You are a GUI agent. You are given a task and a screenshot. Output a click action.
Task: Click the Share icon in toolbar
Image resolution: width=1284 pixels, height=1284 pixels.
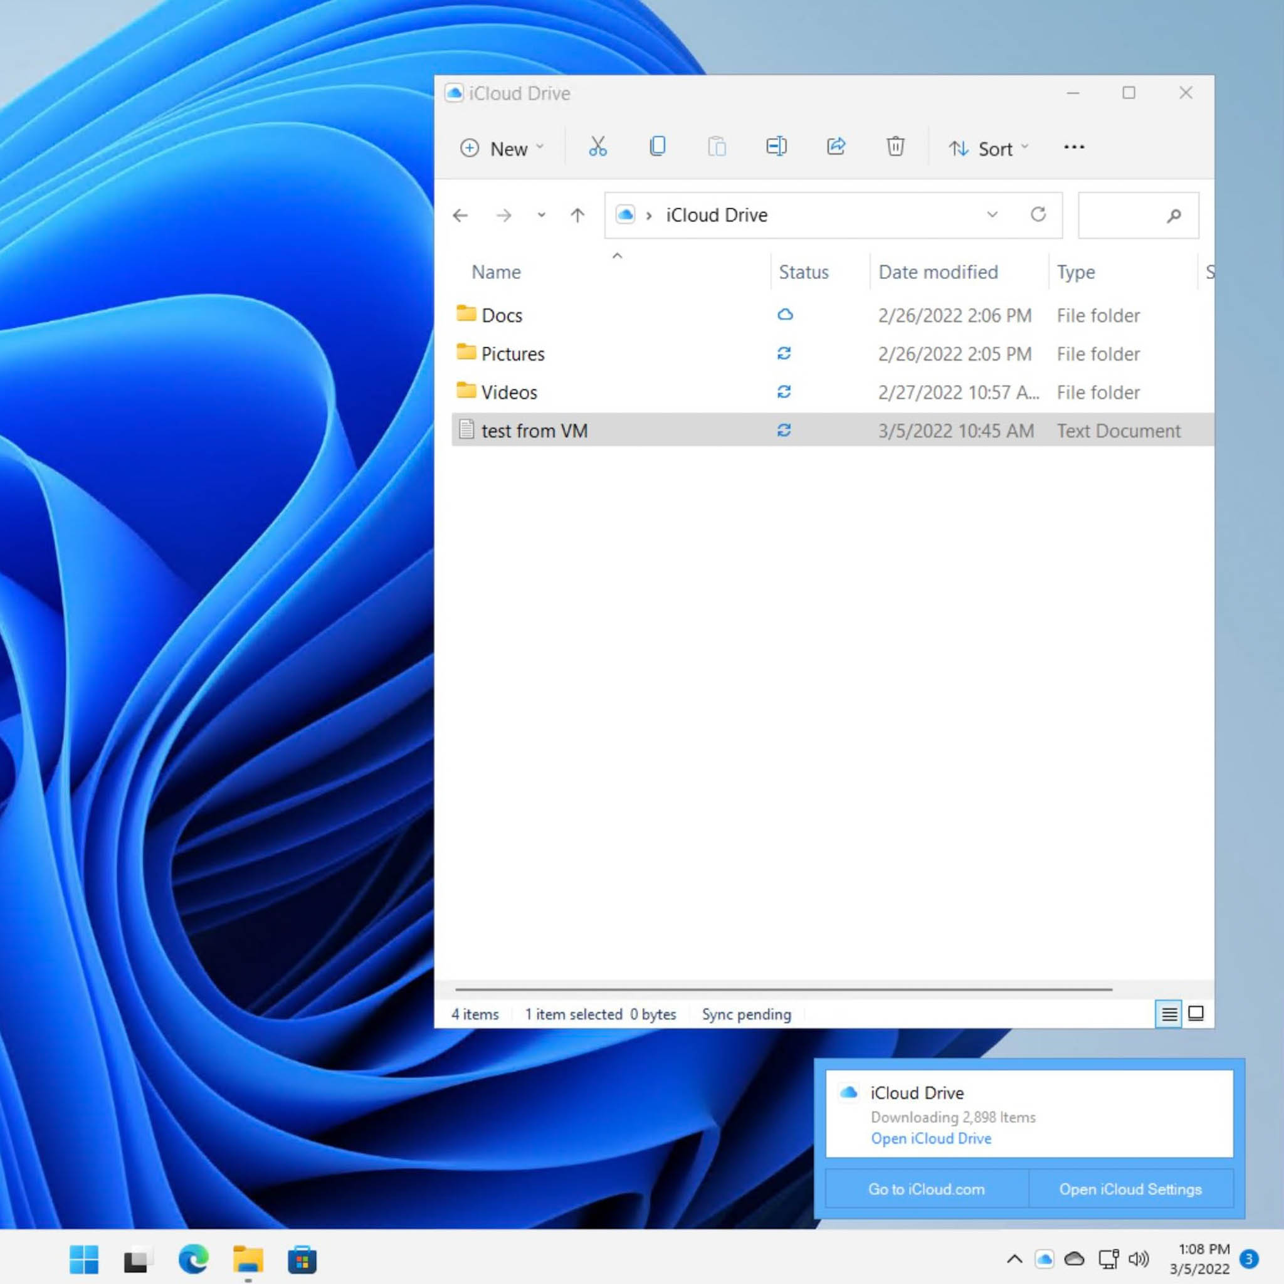[836, 148]
